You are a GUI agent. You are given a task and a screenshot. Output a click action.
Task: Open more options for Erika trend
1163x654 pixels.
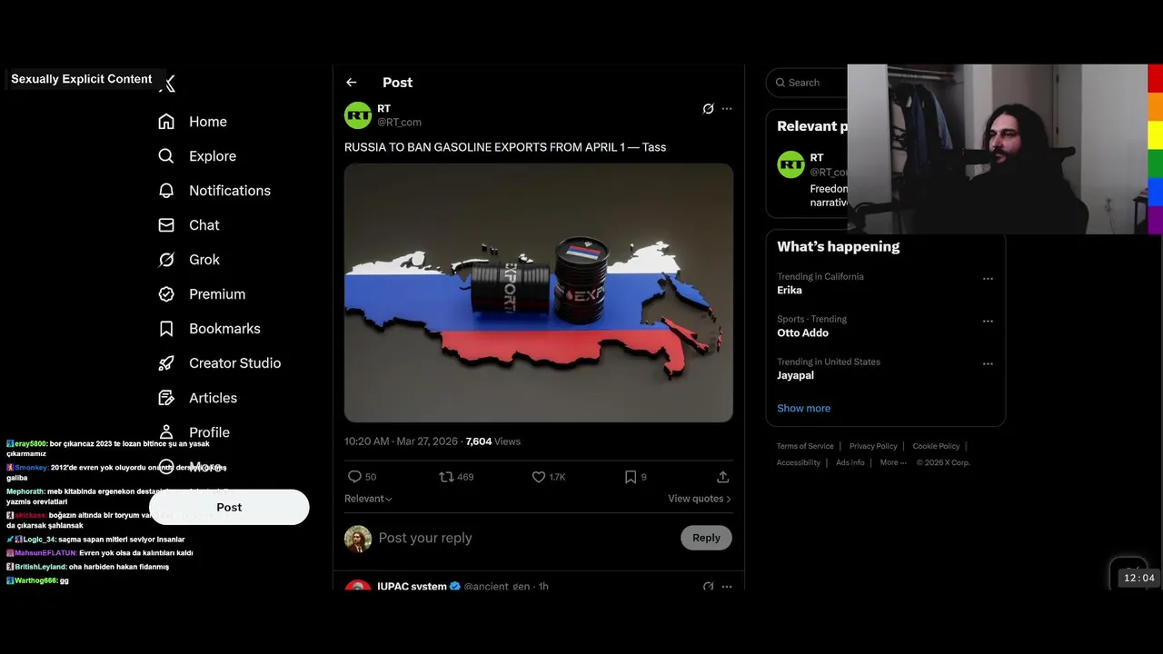(988, 279)
